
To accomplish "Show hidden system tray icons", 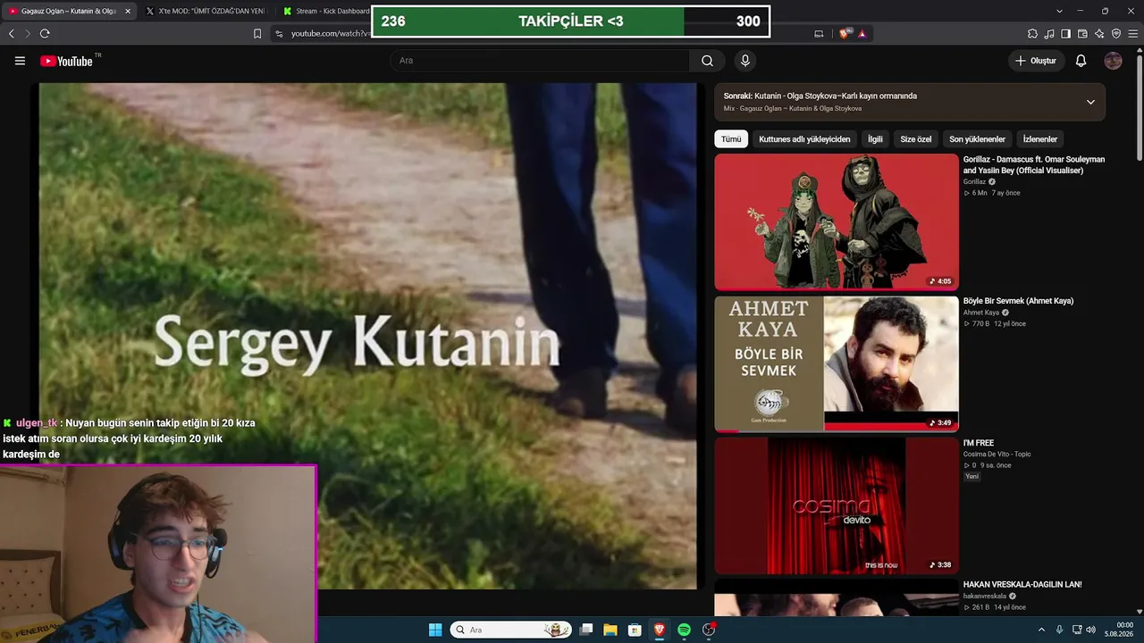I will tap(1042, 630).
